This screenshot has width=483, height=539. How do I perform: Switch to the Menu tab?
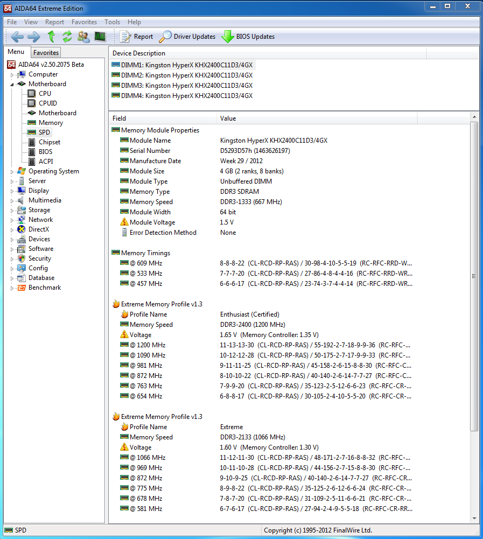pos(16,52)
